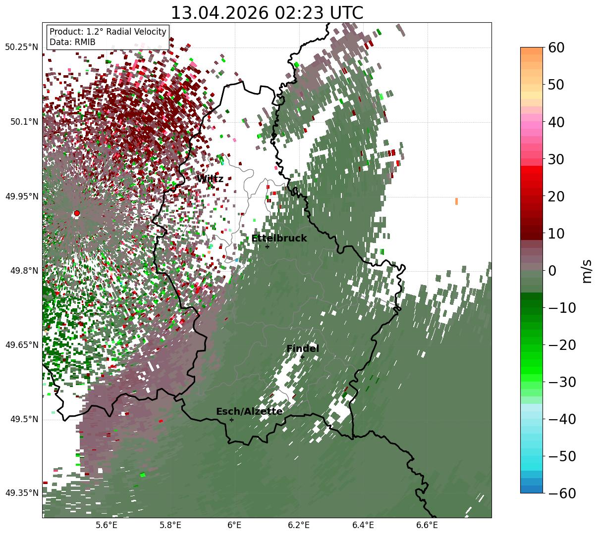Click the isolated orange pixel near 49.95°N

pyautogui.click(x=456, y=201)
